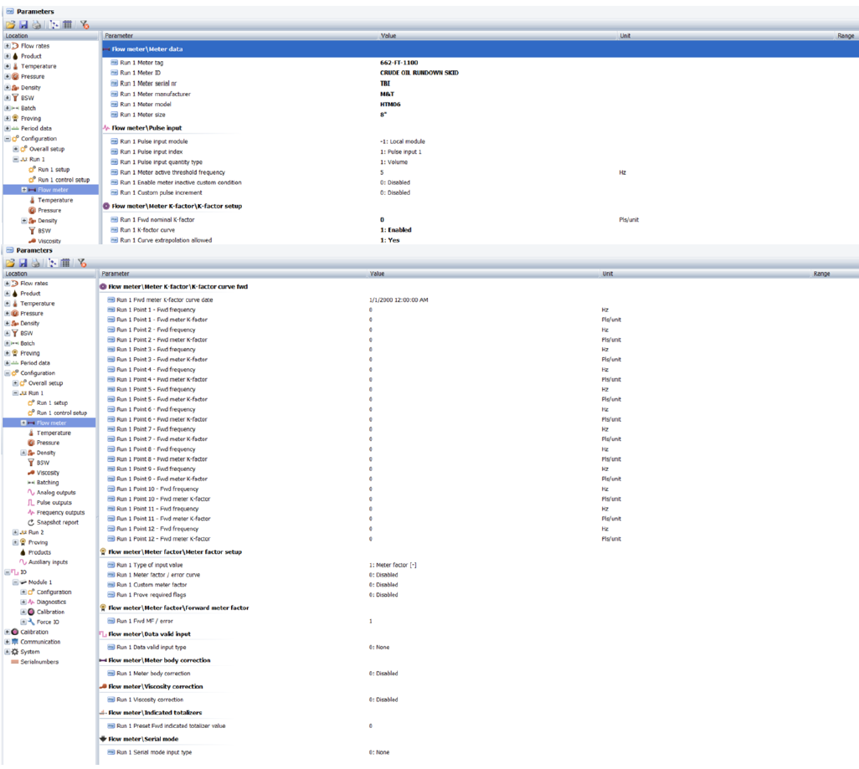Click Unit column header in upper window

pyautogui.click(x=625, y=36)
